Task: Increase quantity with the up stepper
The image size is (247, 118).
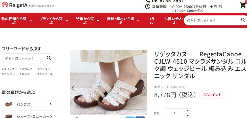Action: point(188,110)
